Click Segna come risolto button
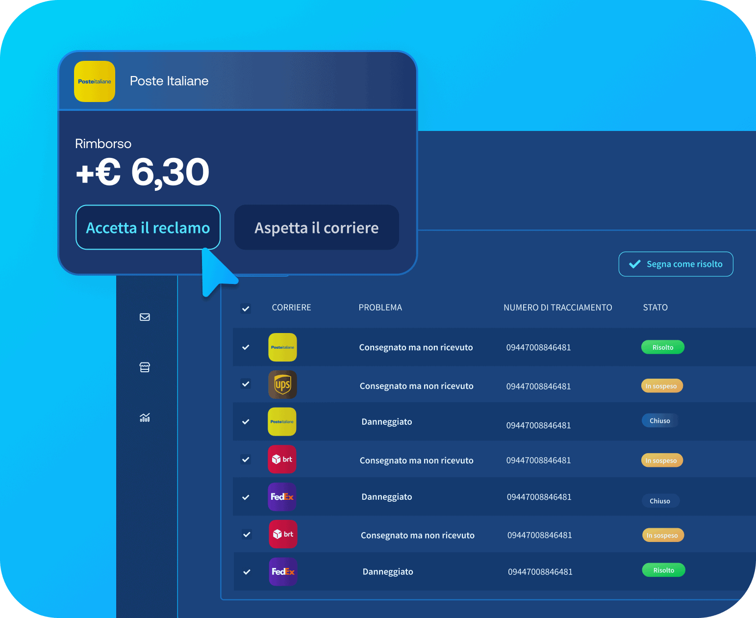The image size is (756, 618). tap(676, 264)
